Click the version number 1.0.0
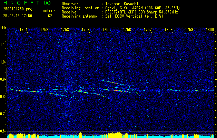This screenshot has height=138, width=217. [47, 3]
